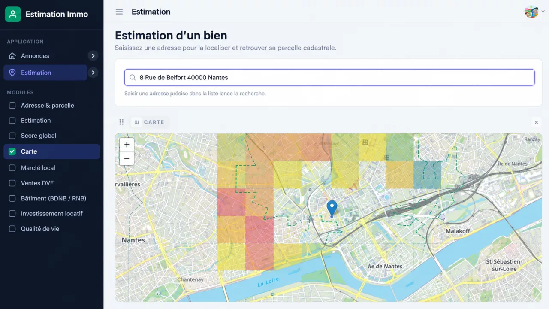549x309 pixels.
Task: Enable the Investissement locatif module
Action: pyautogui.click(x=12, y=214)
